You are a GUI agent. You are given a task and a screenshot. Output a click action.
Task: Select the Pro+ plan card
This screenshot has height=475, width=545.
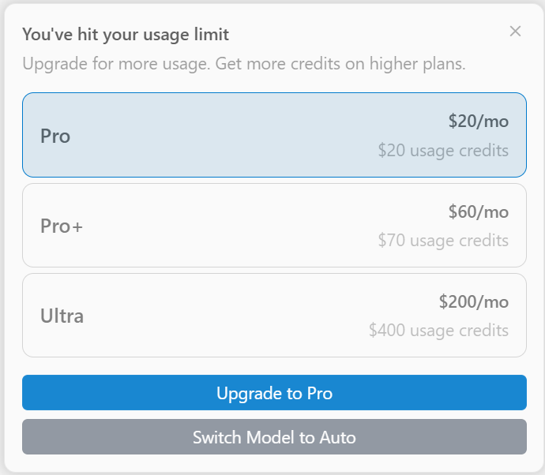pos(274,226)
